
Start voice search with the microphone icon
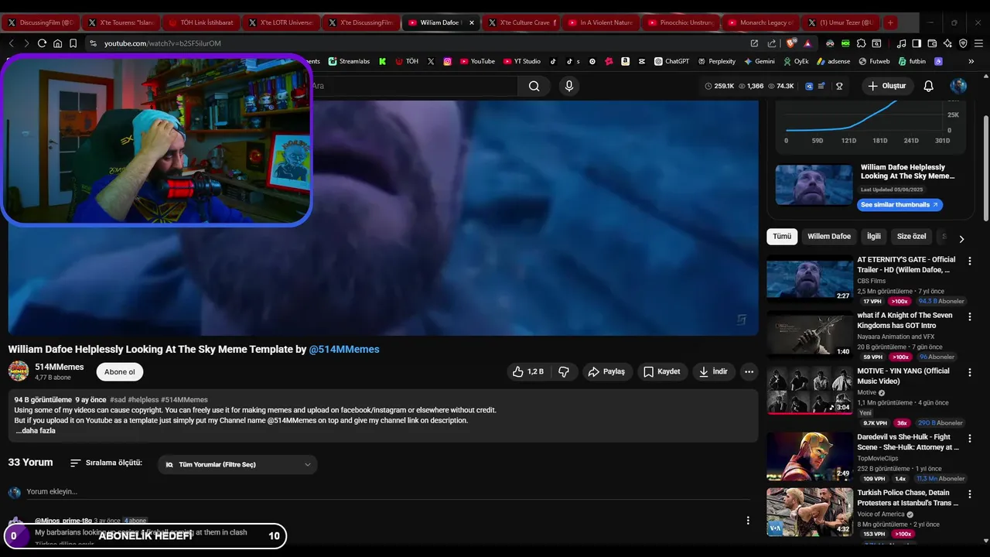(x=569, y=86)
